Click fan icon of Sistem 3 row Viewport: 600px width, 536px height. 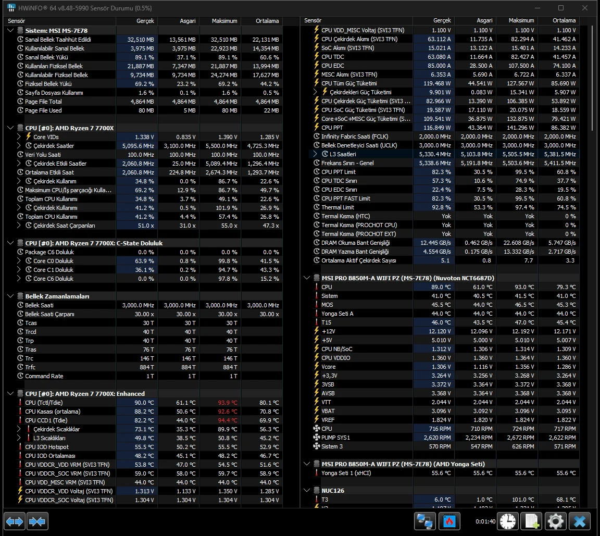pyautogui.click(x=317, y=446)
